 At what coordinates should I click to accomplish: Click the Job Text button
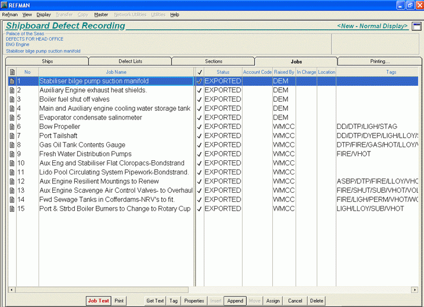[x=98, y=301]
